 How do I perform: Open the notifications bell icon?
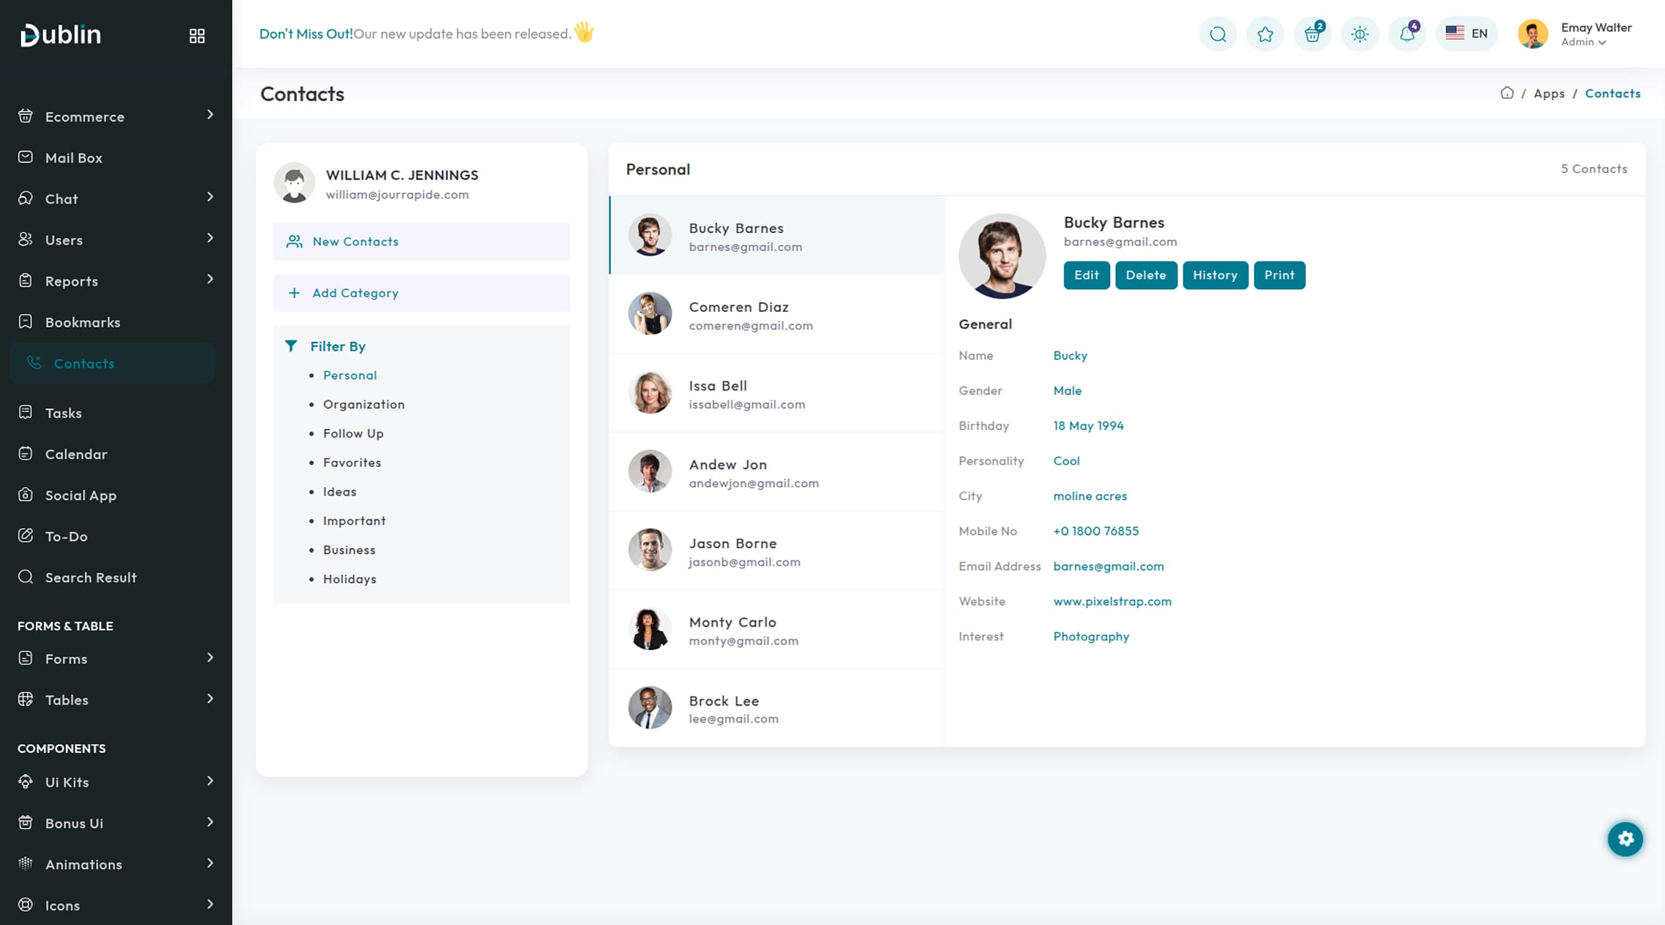[1407, 34]
